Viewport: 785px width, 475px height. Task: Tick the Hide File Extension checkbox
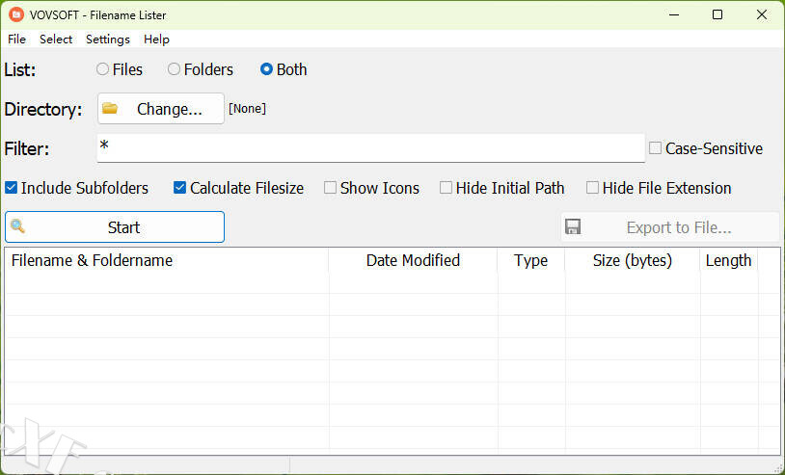click(593, 188)
